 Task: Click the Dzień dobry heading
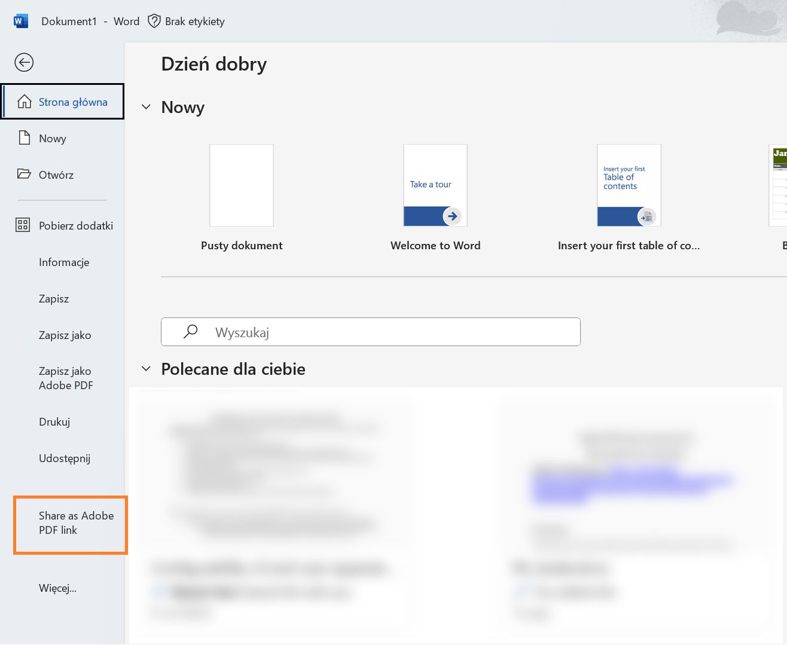(214, 64)
